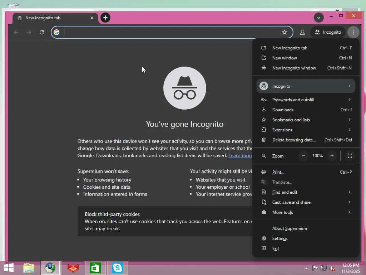Click the download arrow icon beside Downloads
This screenshot has width=366, height=275.
click(264, 110)
